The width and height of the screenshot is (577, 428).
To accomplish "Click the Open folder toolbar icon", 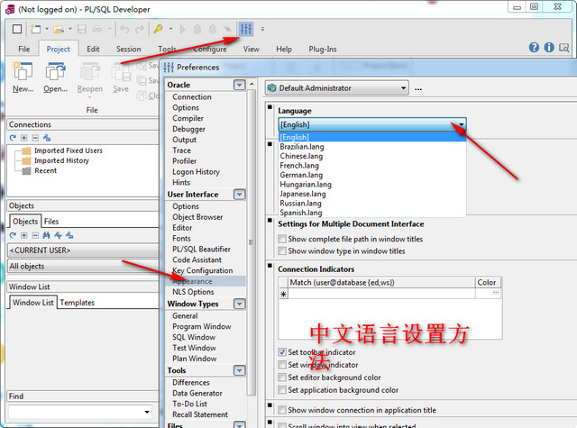I will (59, 29).
